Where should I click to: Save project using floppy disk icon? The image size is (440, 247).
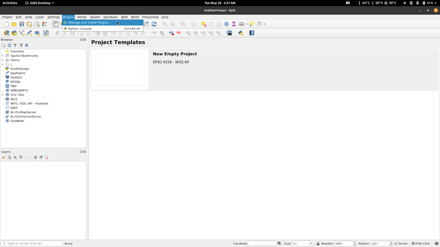point(22,24)
